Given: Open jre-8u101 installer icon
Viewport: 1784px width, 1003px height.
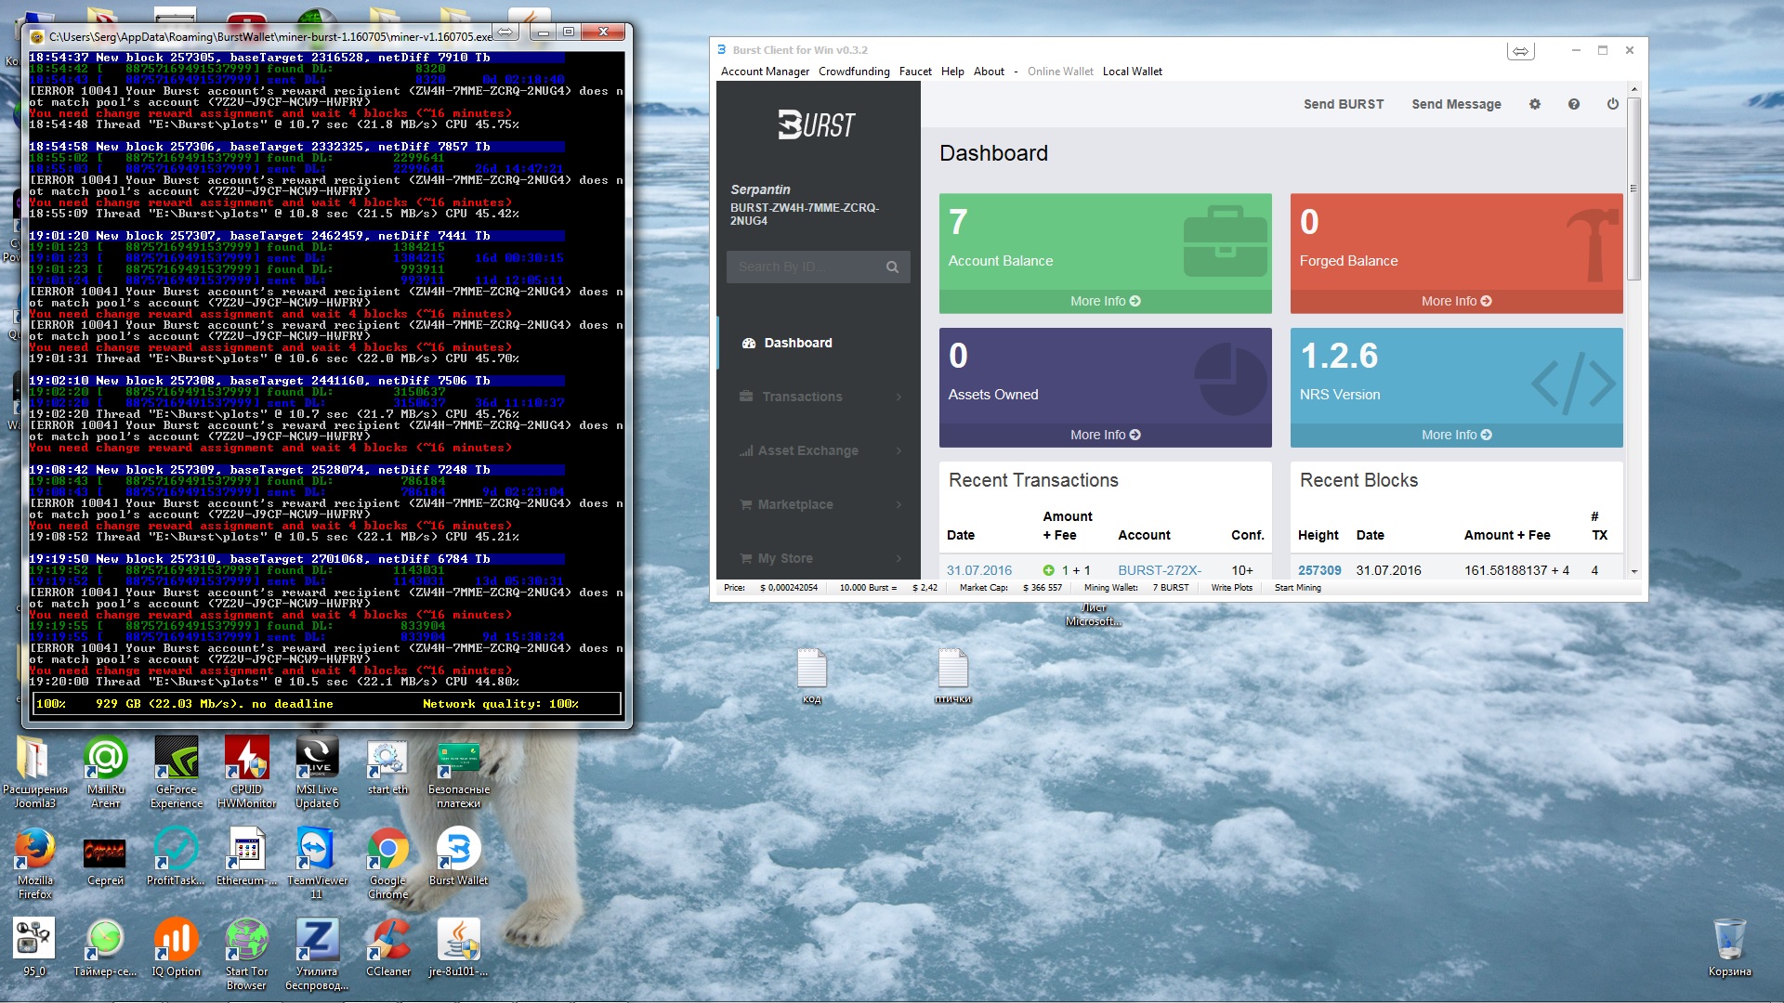Looking at the screenshot, I should (x=458, y=947).
